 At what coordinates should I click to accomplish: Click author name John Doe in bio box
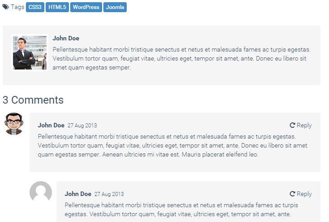click(66, 39)
